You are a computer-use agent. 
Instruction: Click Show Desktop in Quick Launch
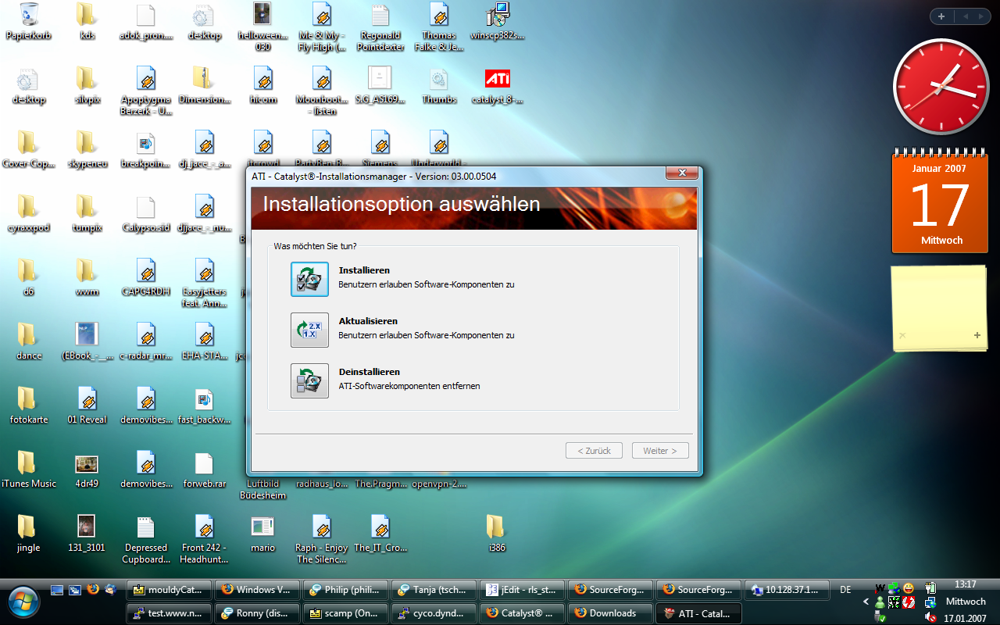[57, 590]
